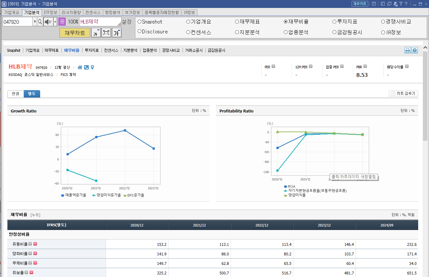The height and width of the screenshot is (277, 429).
Task: Click 매출액증가율 blue legend marker
Action: point(63,195)
